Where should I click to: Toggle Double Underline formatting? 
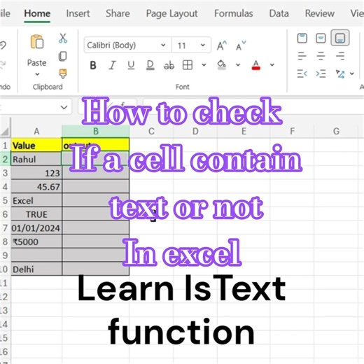pos(150,65)
